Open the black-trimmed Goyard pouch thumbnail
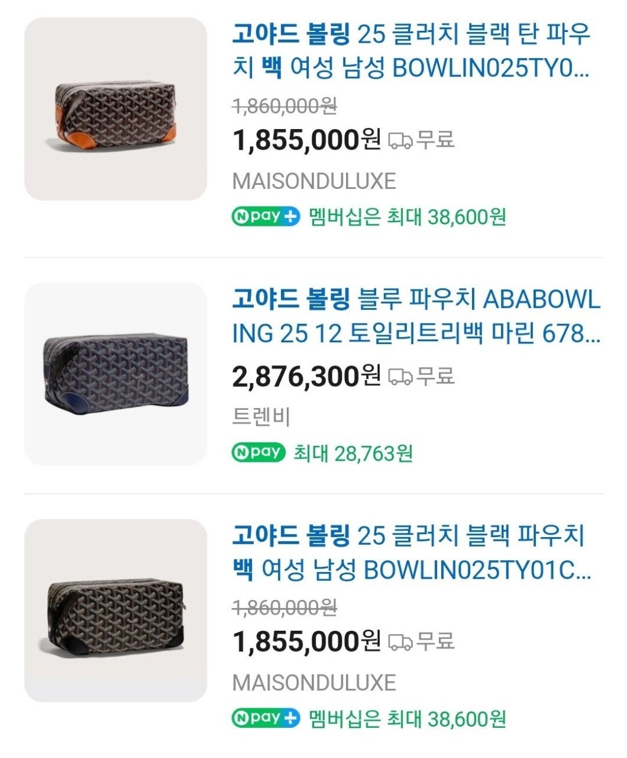 click(116, 611)
